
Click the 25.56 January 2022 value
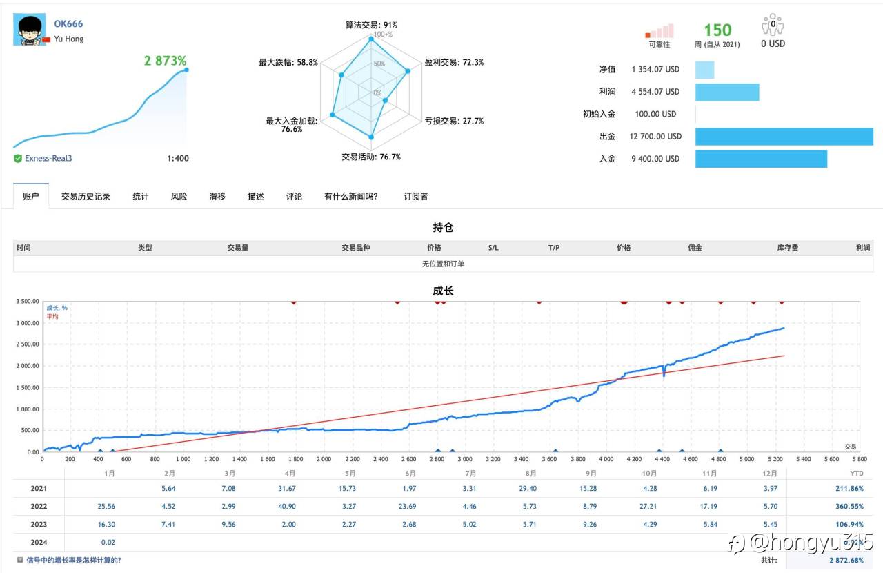click(106, 507)
